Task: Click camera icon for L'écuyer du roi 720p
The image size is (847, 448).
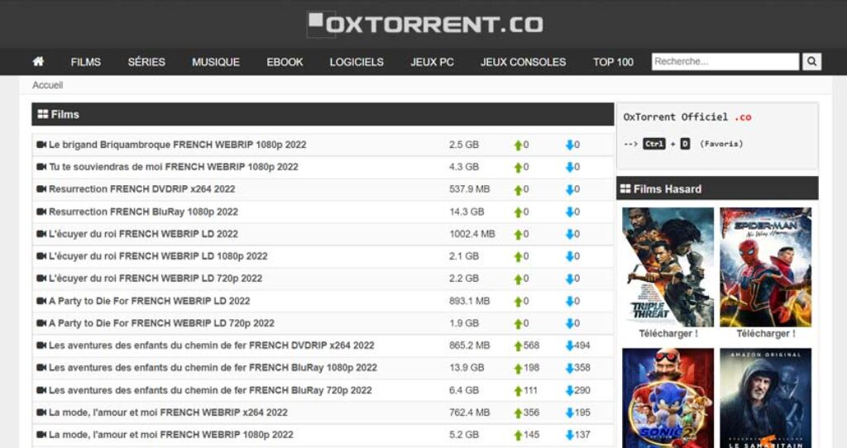Action: [41, 279]
